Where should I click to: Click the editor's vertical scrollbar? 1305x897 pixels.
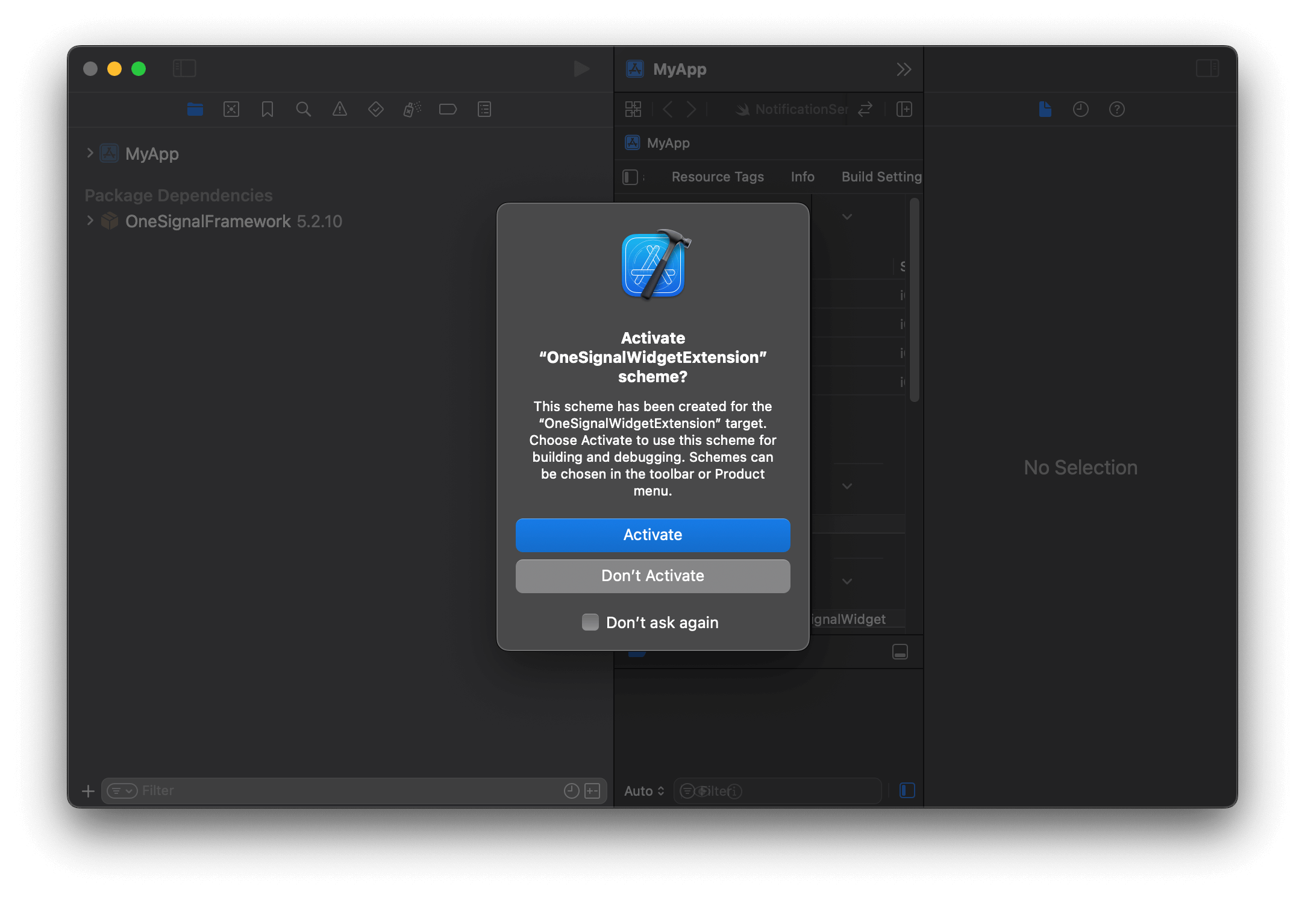pos(915,300)
